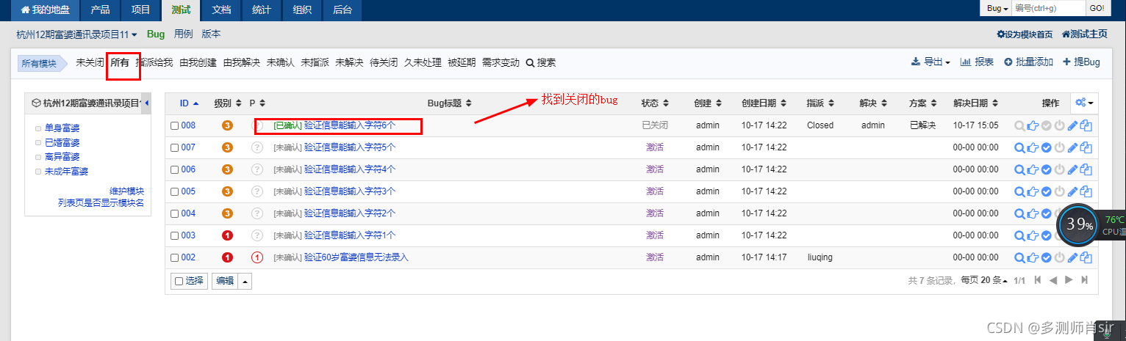The height and width of the screenshot is (341, 1126).
Task: Click the 搜索 search link
Action: point(541,62)
